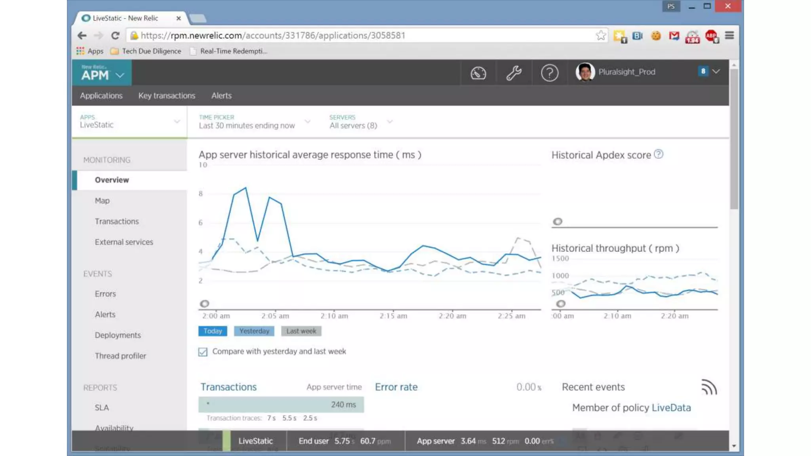Click the Apdex score help icon
Screen dimensions: 811x456
tap(658, 154)
